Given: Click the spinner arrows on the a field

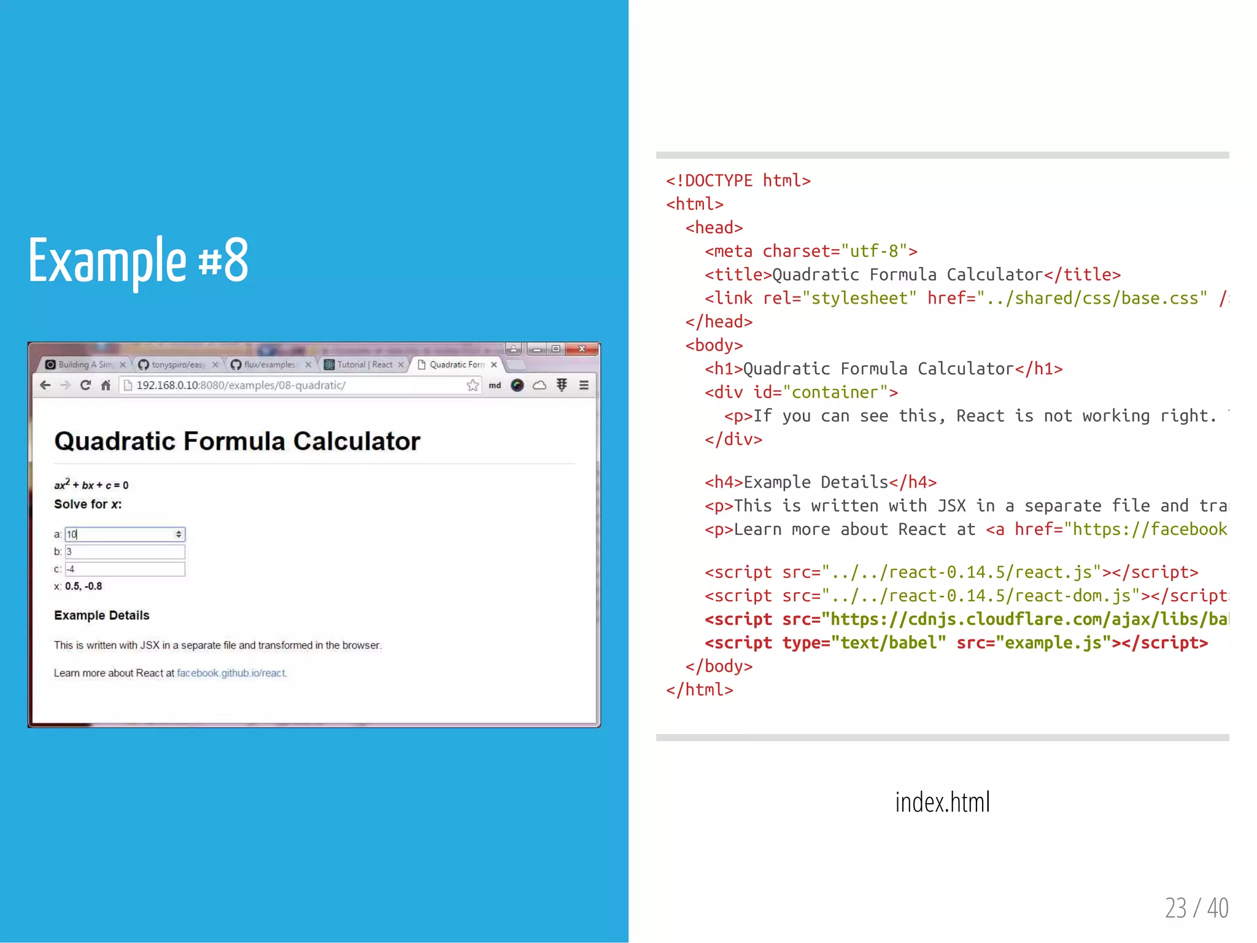Looking at the screenshot, I should pyautogui.click(x=179, y=534).
